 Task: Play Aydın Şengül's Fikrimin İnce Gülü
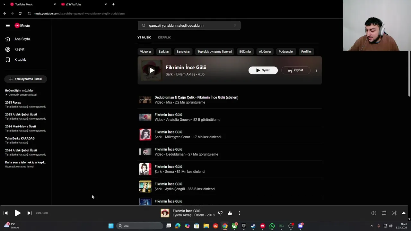pyautogui.click(x=230, y=186)
